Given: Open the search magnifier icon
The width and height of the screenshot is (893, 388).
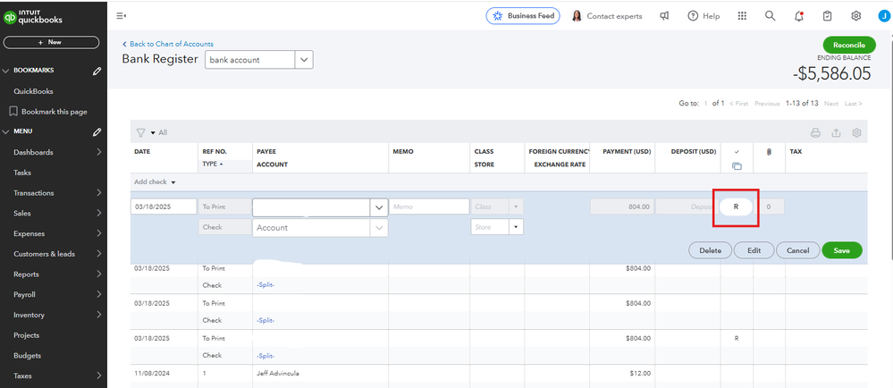Looking at the screenshot, I should [770, 16].
